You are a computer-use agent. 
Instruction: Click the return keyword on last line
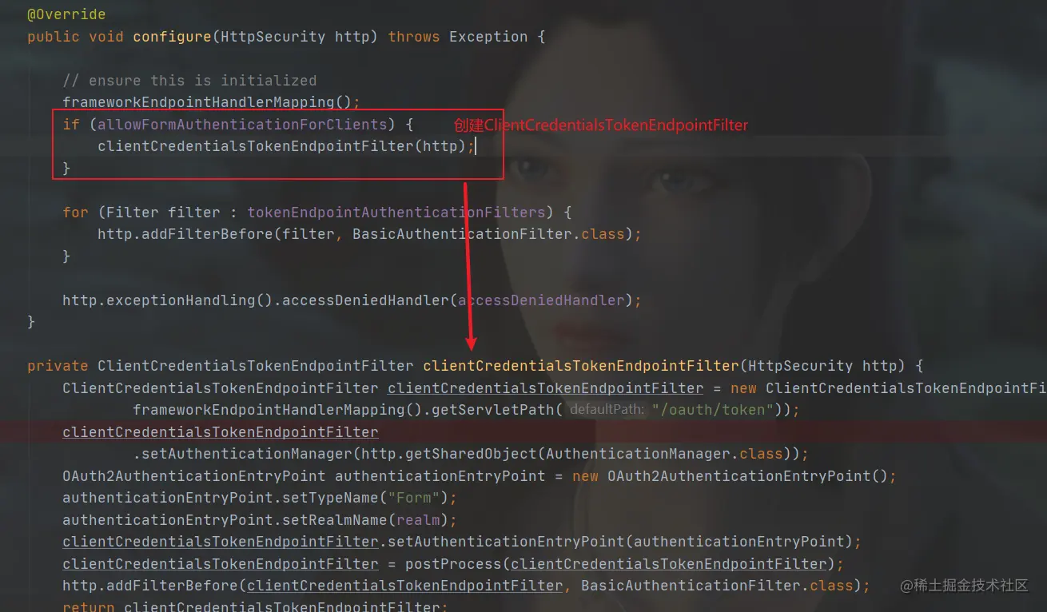point(89,606)
